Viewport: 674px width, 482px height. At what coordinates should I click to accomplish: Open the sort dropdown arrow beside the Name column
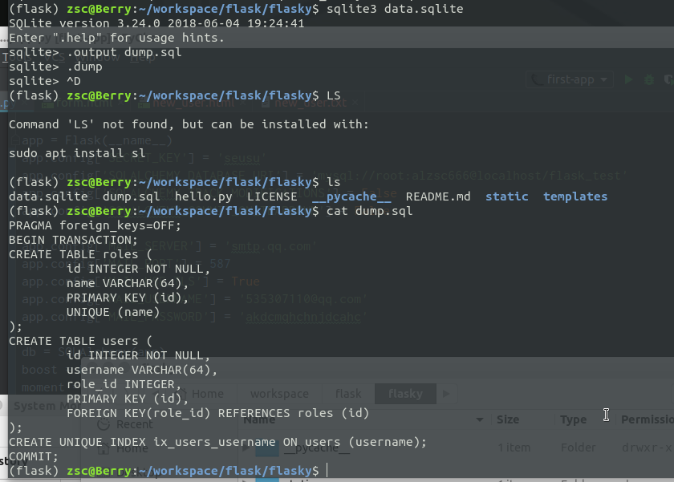click(x=479, y=419)
